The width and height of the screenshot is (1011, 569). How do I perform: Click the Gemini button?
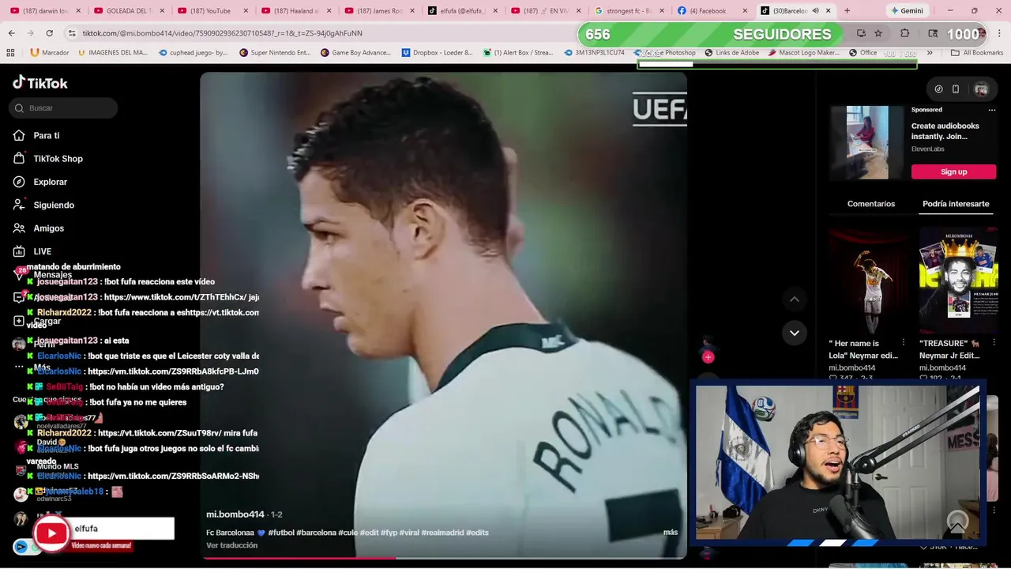pos(907,10)
